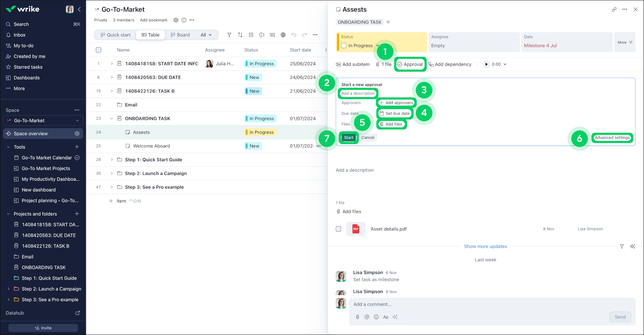The width and height of the screenshot is (644, 335).
Task: Collapse the ONBOARDING TASK row
Action: point(112,119)
